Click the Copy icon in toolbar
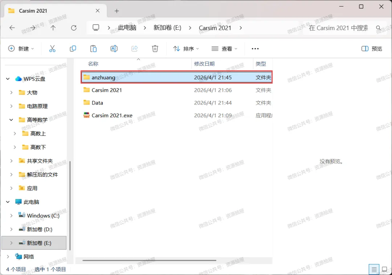Viewport: 392px width, 275px height. pyautogui.click(x=73, y=49)
